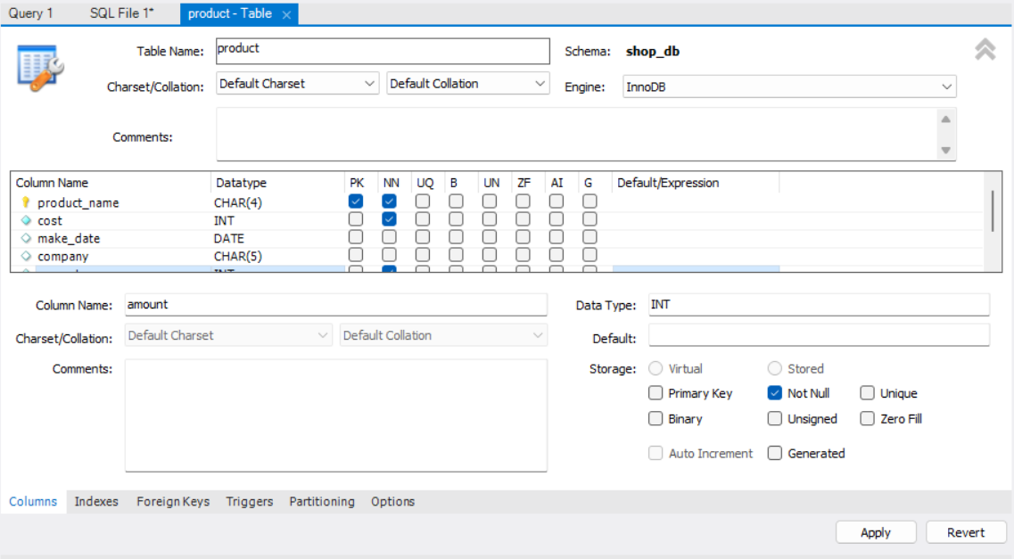
Task: Uncheck the Not Null checkbox
Action: [x=775, y=393]
